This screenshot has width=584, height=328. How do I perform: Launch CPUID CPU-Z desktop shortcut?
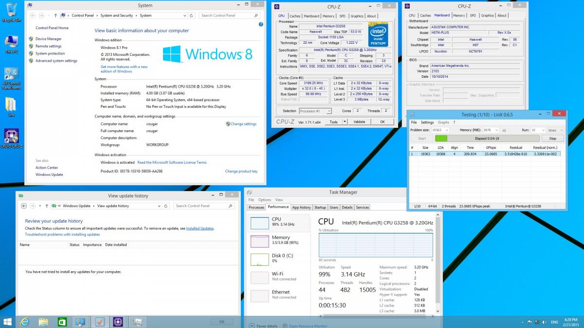[x=11, y=138]
